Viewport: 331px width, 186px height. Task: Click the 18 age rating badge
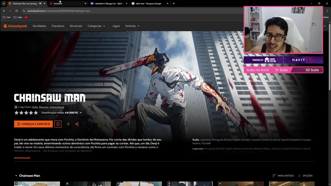pyautogui.click(x=16, y=107)
